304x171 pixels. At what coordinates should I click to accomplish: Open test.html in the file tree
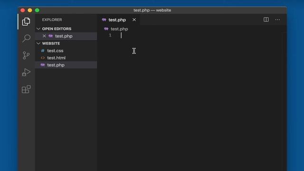(66, 58)
